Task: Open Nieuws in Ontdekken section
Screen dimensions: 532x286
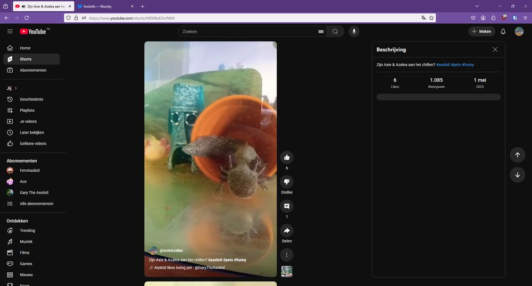Action: pos(31,275)
